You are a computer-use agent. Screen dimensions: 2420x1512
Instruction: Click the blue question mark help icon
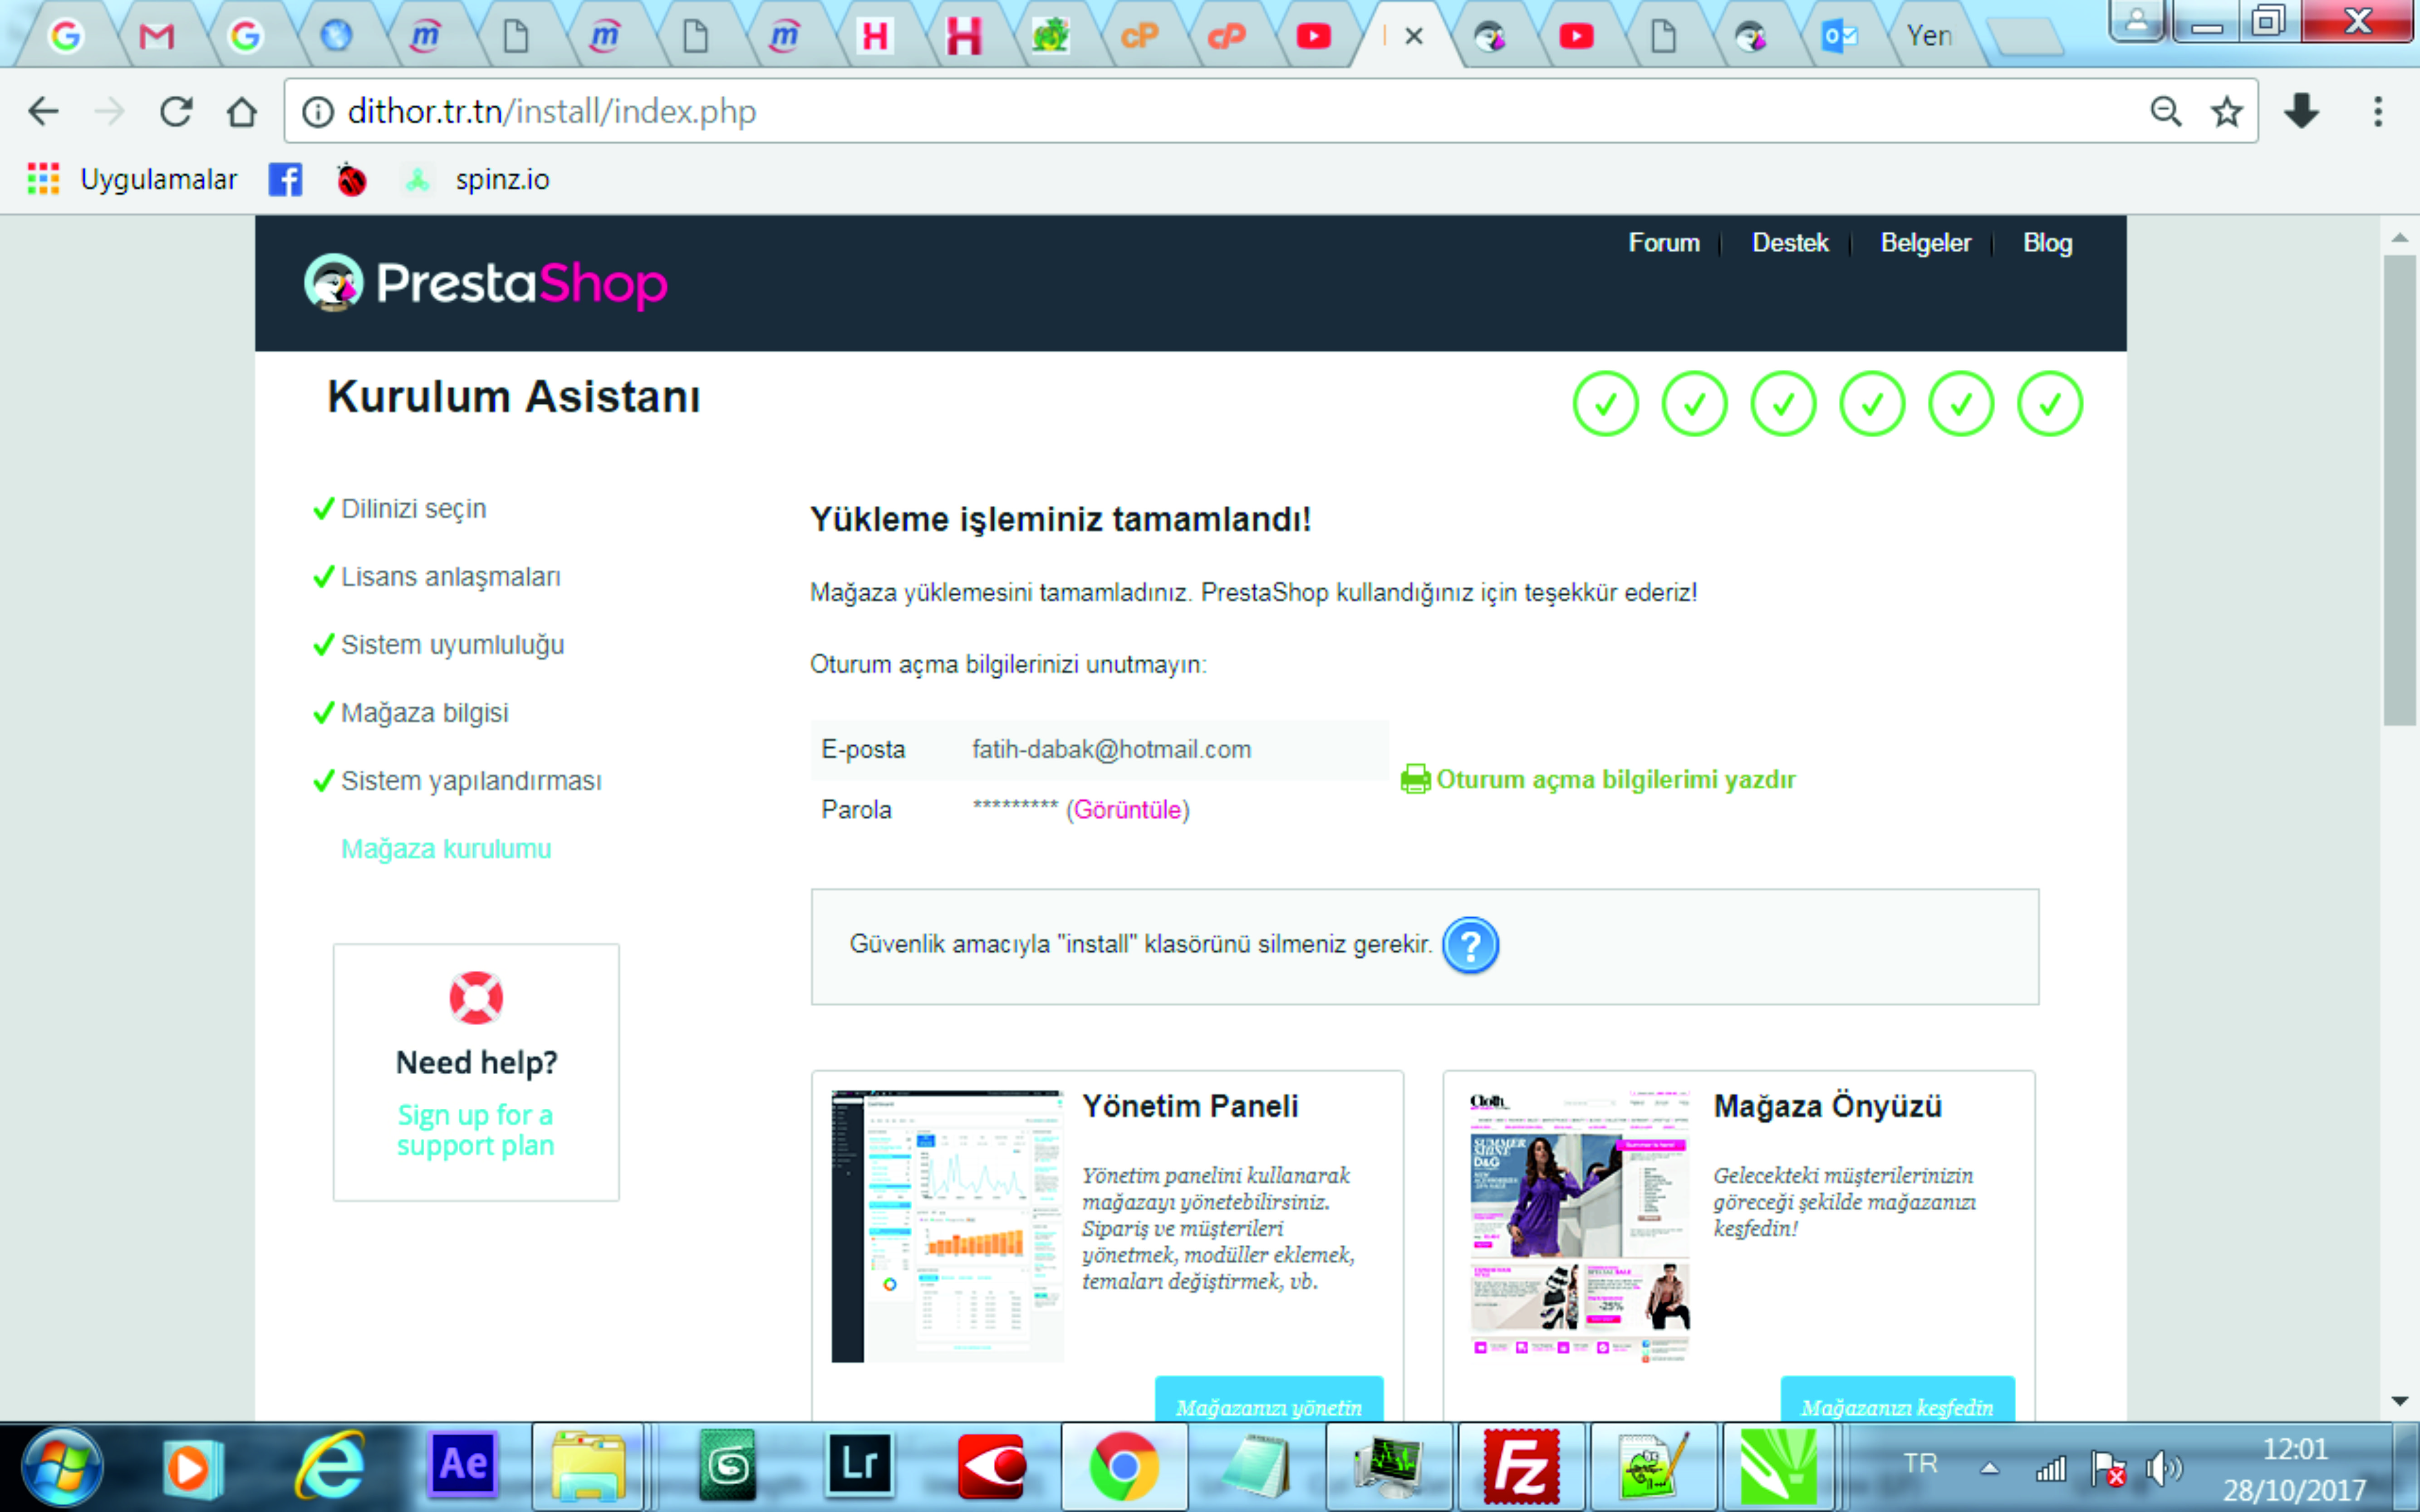pyautogui.click(x=1470, y=945)
